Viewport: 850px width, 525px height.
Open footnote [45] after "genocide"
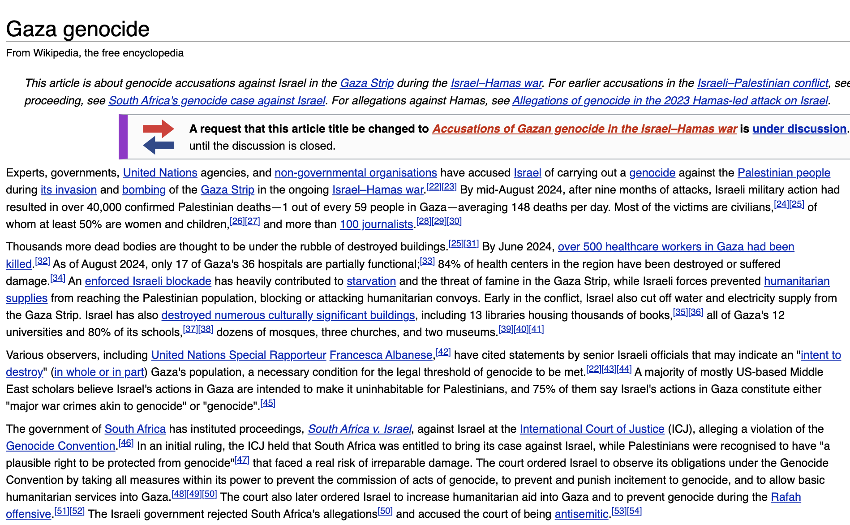[x=268, y=403]
